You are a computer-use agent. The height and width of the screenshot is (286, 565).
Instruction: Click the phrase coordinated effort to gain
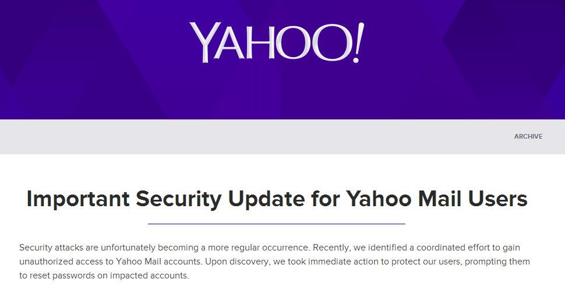(x=468, y=248)
